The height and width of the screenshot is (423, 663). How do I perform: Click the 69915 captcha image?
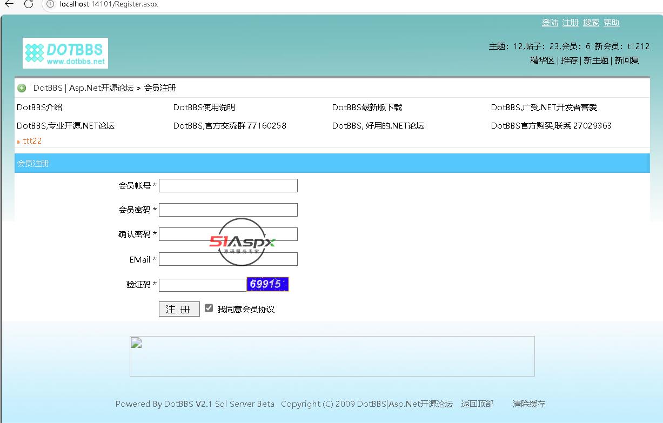coord(267,284)
